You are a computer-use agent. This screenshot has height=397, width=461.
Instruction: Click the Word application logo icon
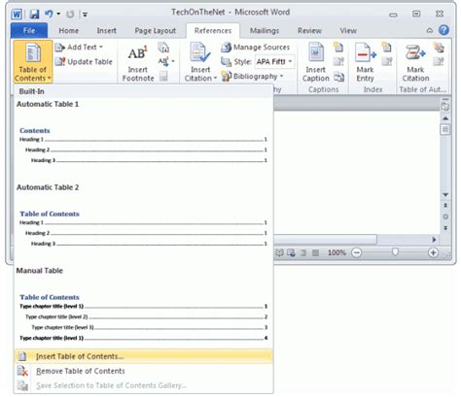(17, 14)
